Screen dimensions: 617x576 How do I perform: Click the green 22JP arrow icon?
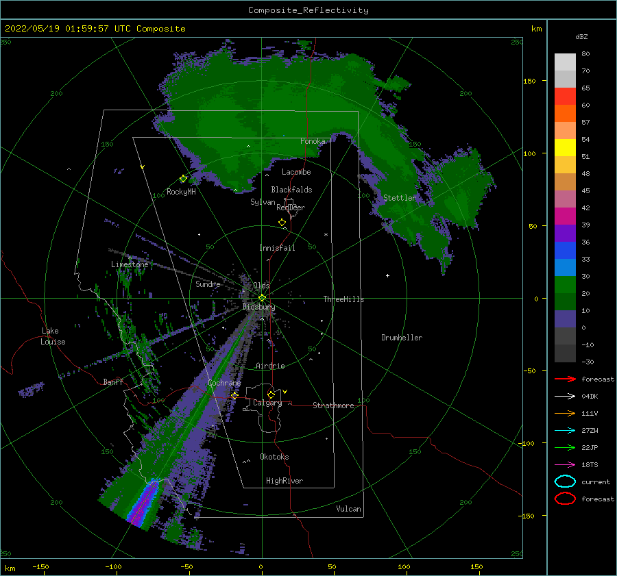(x=565, y=447)
